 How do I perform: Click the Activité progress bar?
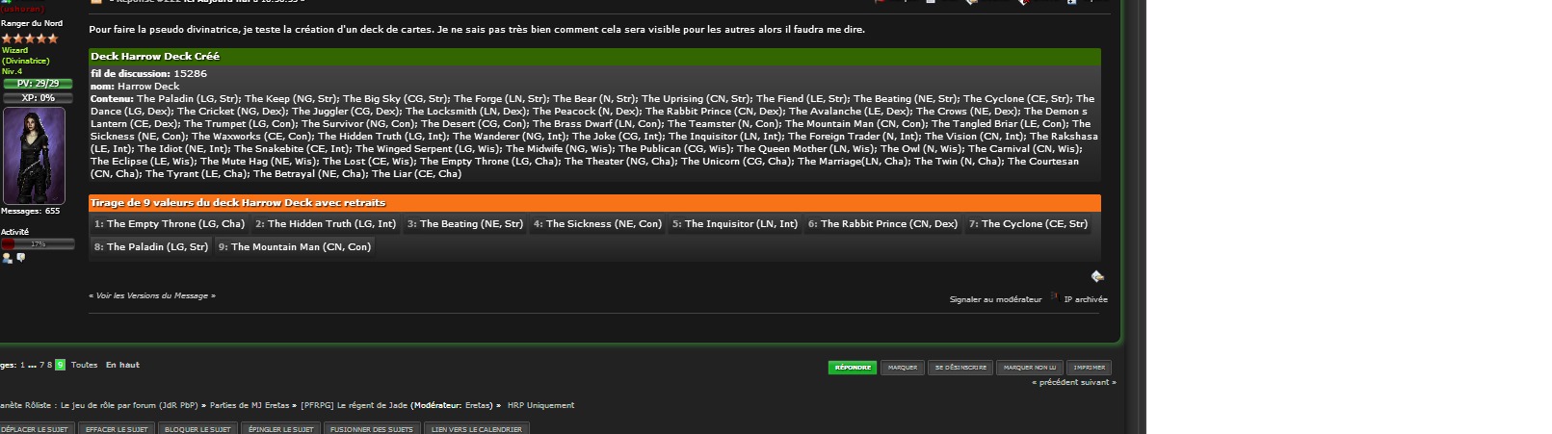coord(38,244)
